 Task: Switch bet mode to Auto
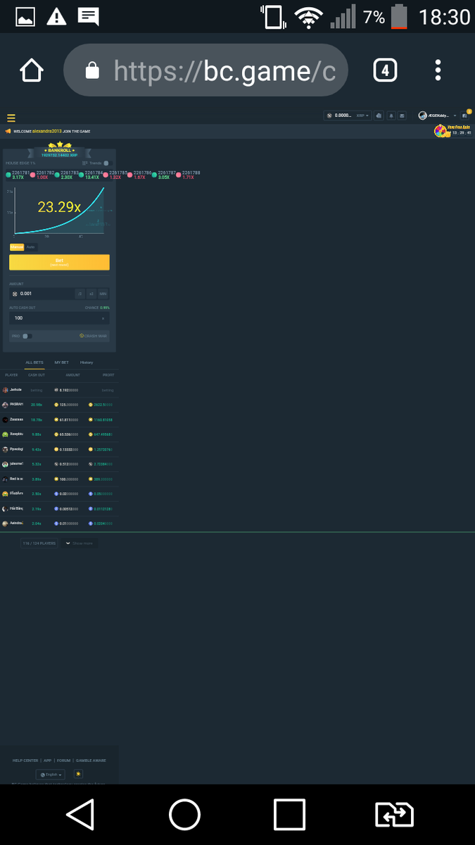(30, 247)
